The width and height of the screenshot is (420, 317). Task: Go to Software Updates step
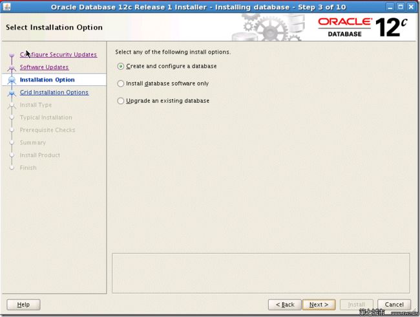pos(44,67)
